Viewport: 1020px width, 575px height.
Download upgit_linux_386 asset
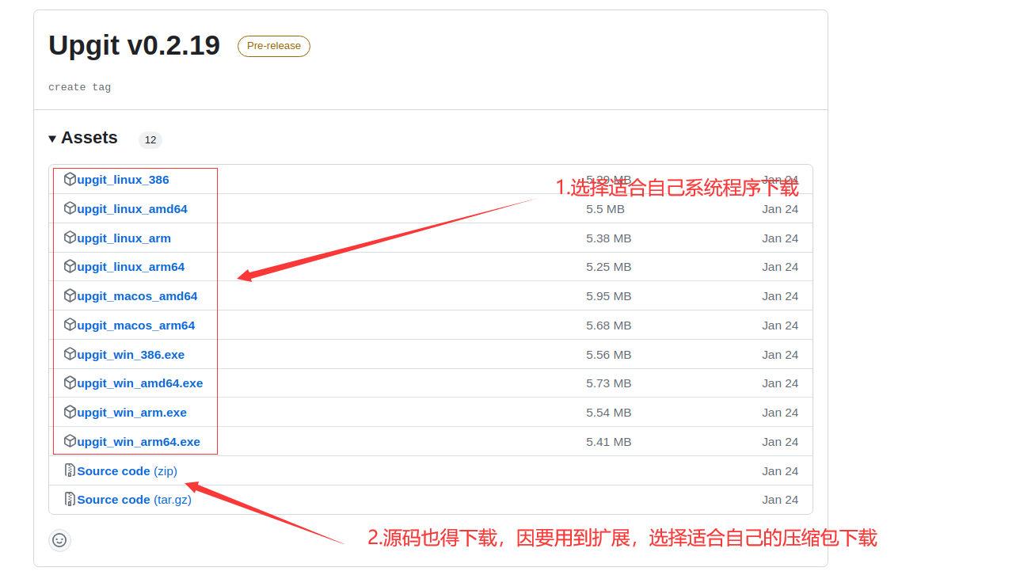pos(123,180)
